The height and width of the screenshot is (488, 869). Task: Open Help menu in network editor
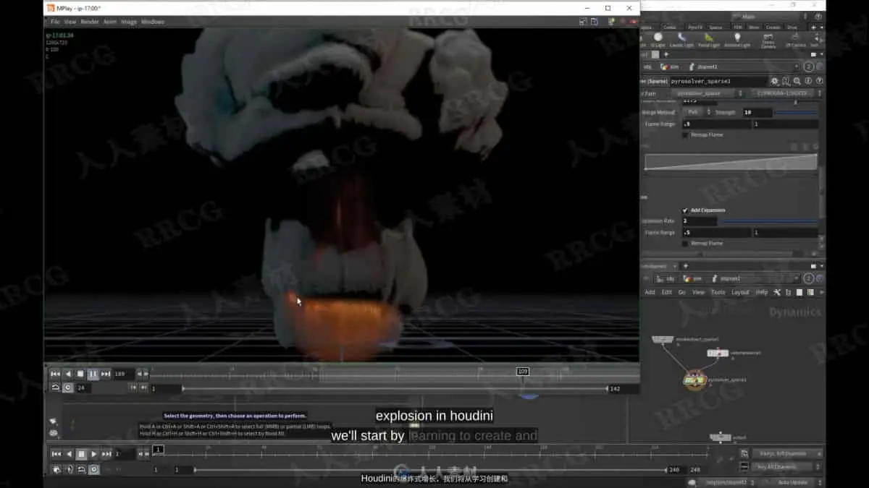(762, 292)
